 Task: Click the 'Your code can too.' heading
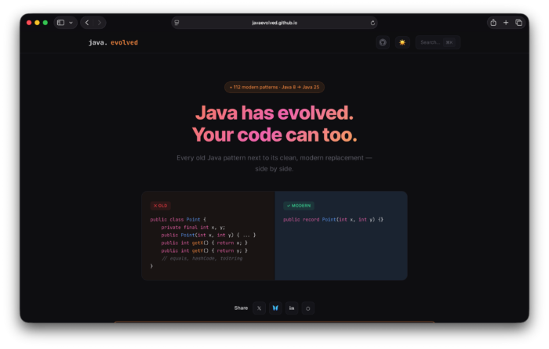click(274, 135)
